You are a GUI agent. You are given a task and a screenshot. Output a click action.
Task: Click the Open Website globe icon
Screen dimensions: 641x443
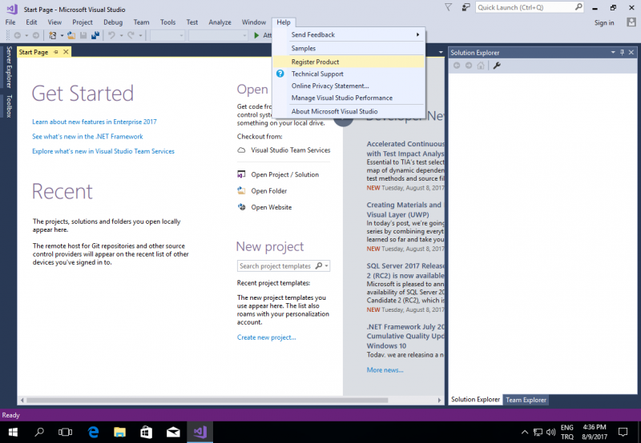coord(242,207)
